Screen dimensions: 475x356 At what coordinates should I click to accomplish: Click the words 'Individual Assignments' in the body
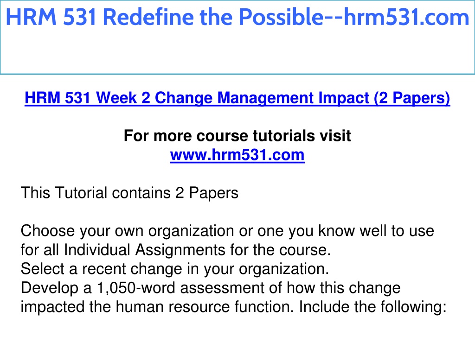[x=145, y=250]
